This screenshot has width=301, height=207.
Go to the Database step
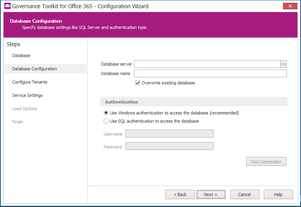(21, 55)
